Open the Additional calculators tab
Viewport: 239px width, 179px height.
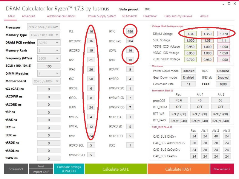[x=61, y=16]
